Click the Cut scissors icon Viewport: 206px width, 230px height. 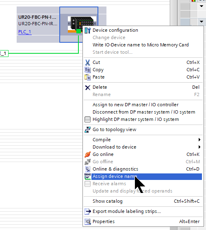(87, 63)
